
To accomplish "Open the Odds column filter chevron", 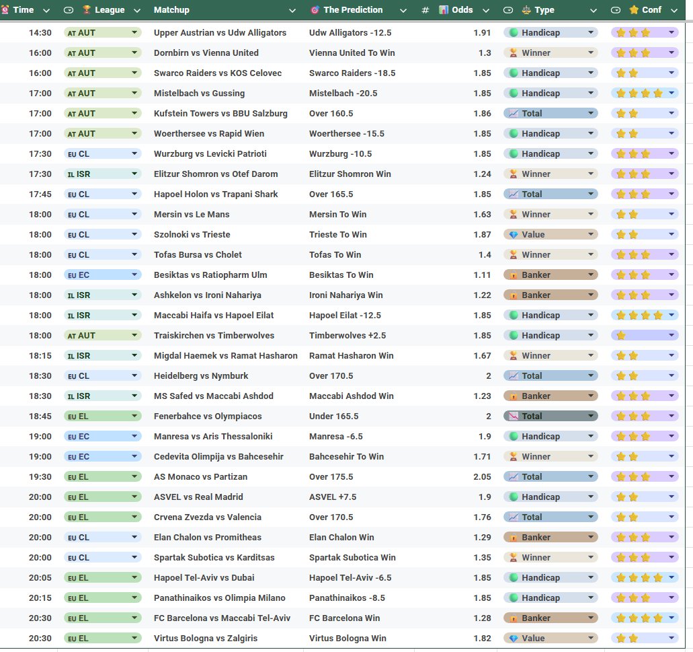I will pyautogui.click(x=486, y=10).
